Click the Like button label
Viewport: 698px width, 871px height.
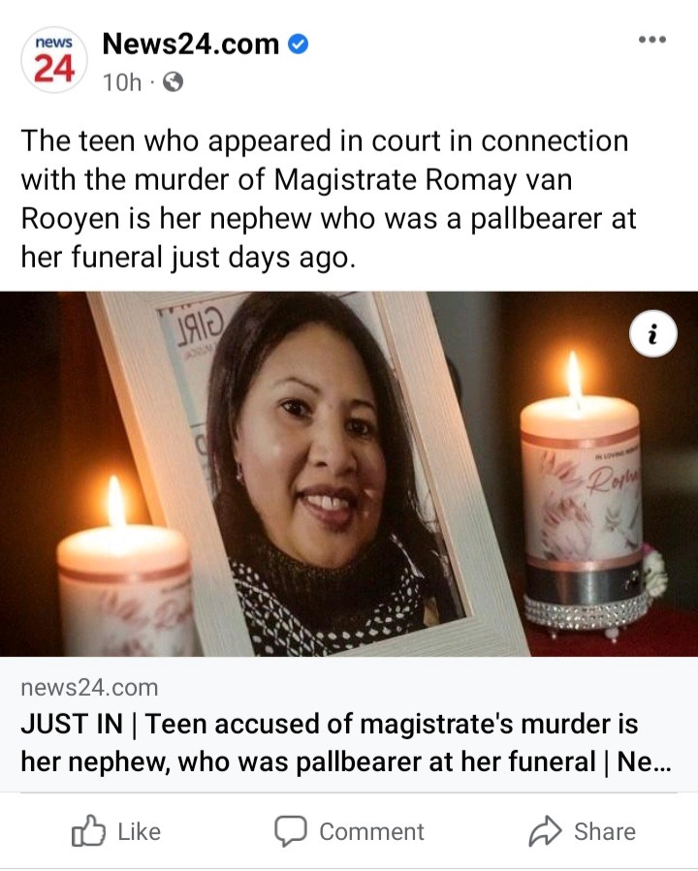[139, 831]
